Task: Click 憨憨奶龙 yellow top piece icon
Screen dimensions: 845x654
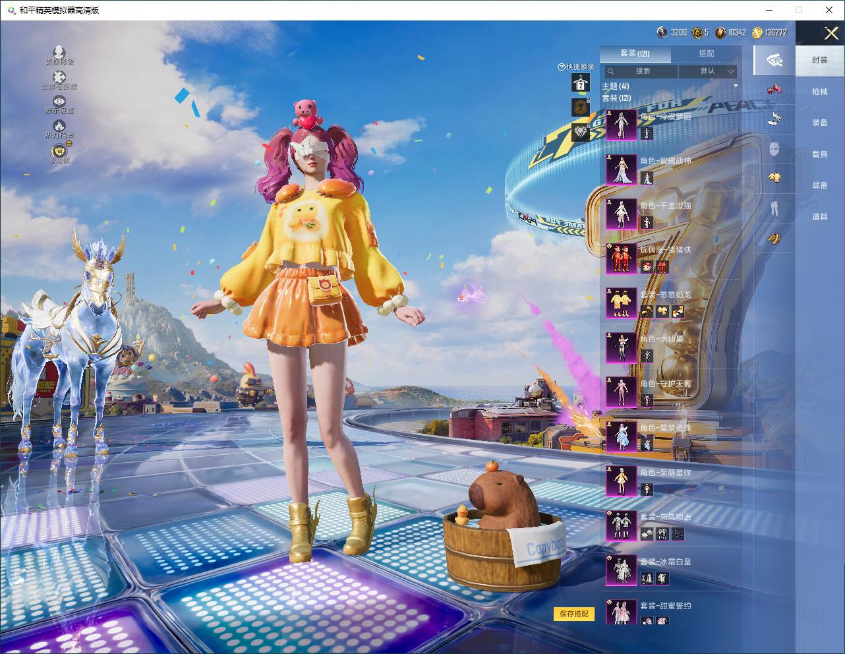Action: coord(662,311)
